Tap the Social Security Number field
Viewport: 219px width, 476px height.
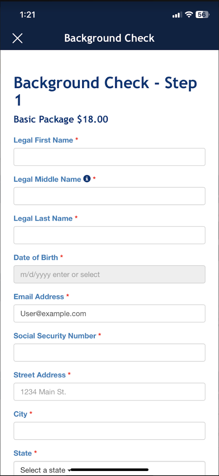click(109, 352)
